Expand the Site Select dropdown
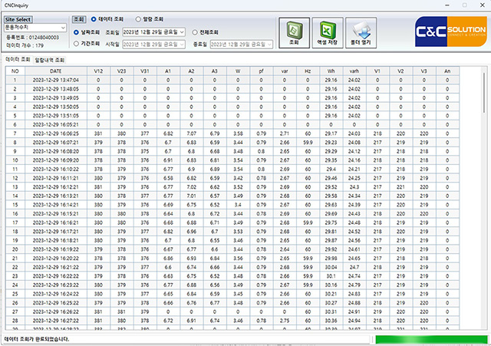The height and width of the screenshot is (346, 491). point(64,27)
